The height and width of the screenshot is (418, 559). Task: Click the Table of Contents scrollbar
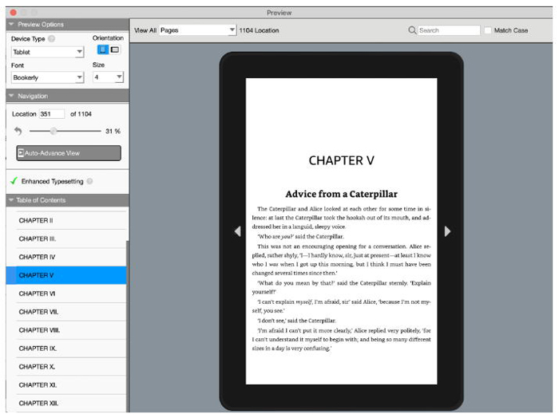click(x=128, y=326)
